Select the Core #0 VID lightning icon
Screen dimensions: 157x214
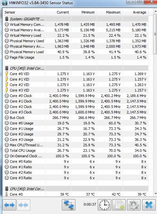(x=6, y=74)
